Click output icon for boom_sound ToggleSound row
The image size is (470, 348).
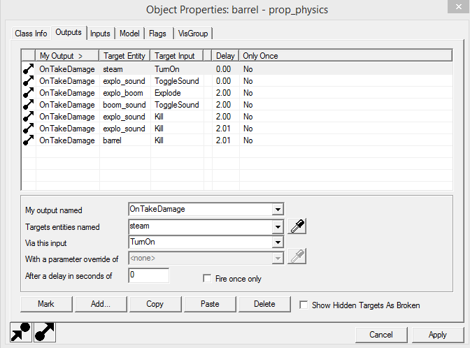tap(28, 105)
